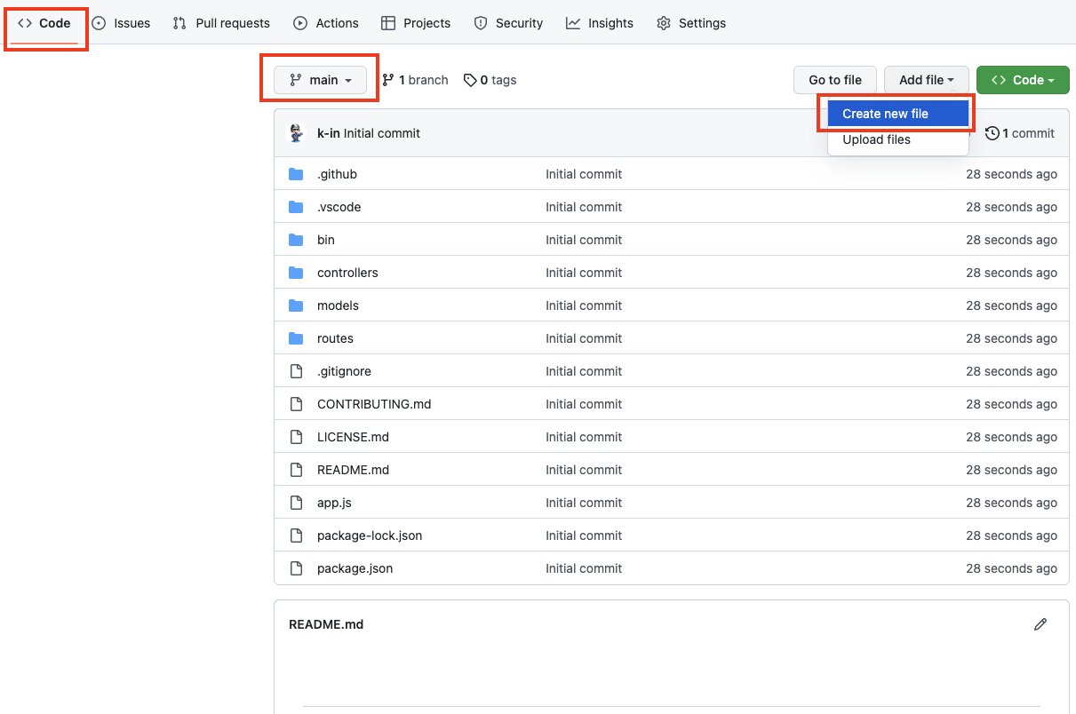Open the .gitignore file
This screenshot has height=714, width=1076.
point(344,371)
